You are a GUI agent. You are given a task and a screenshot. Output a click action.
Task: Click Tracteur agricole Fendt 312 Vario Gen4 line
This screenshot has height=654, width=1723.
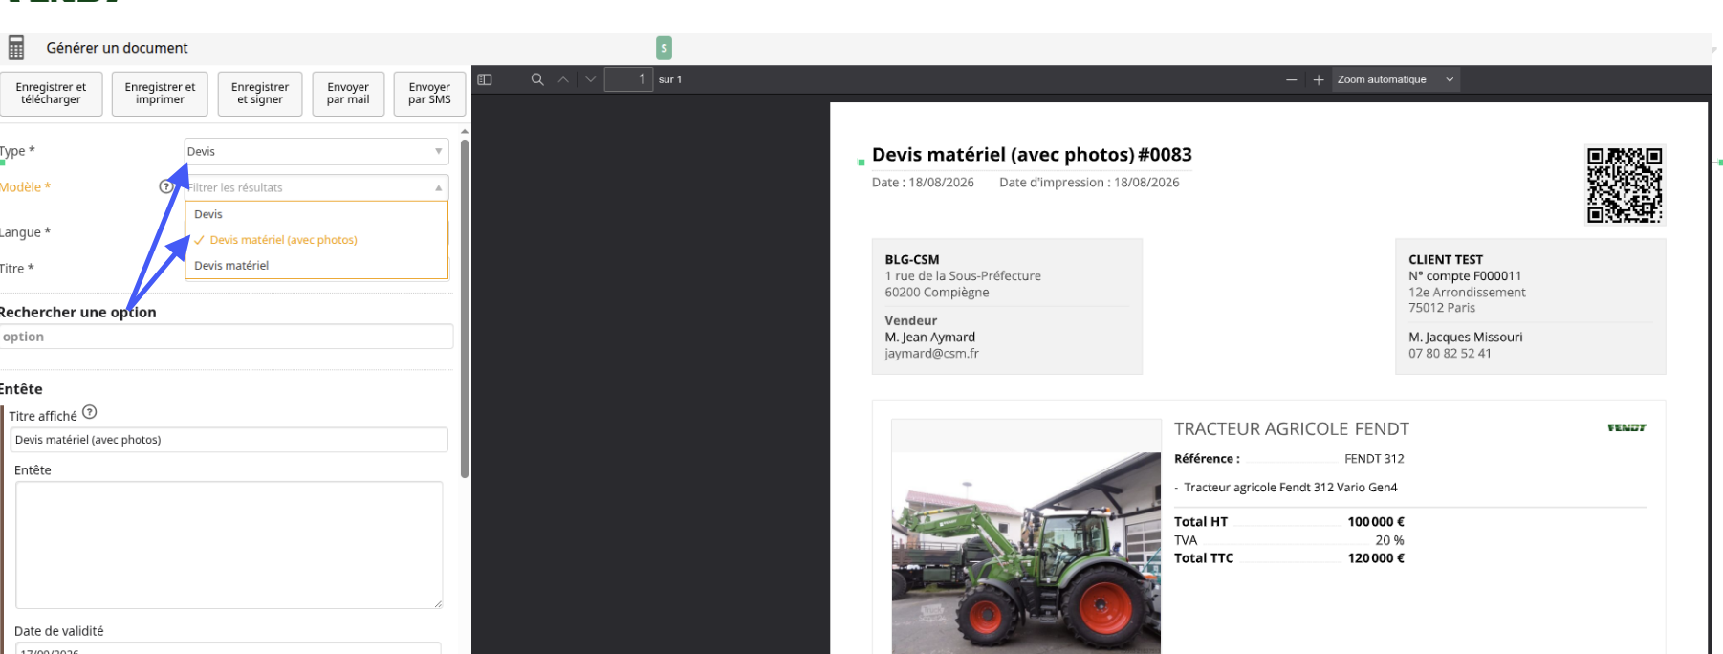(x=1291, y=488)
